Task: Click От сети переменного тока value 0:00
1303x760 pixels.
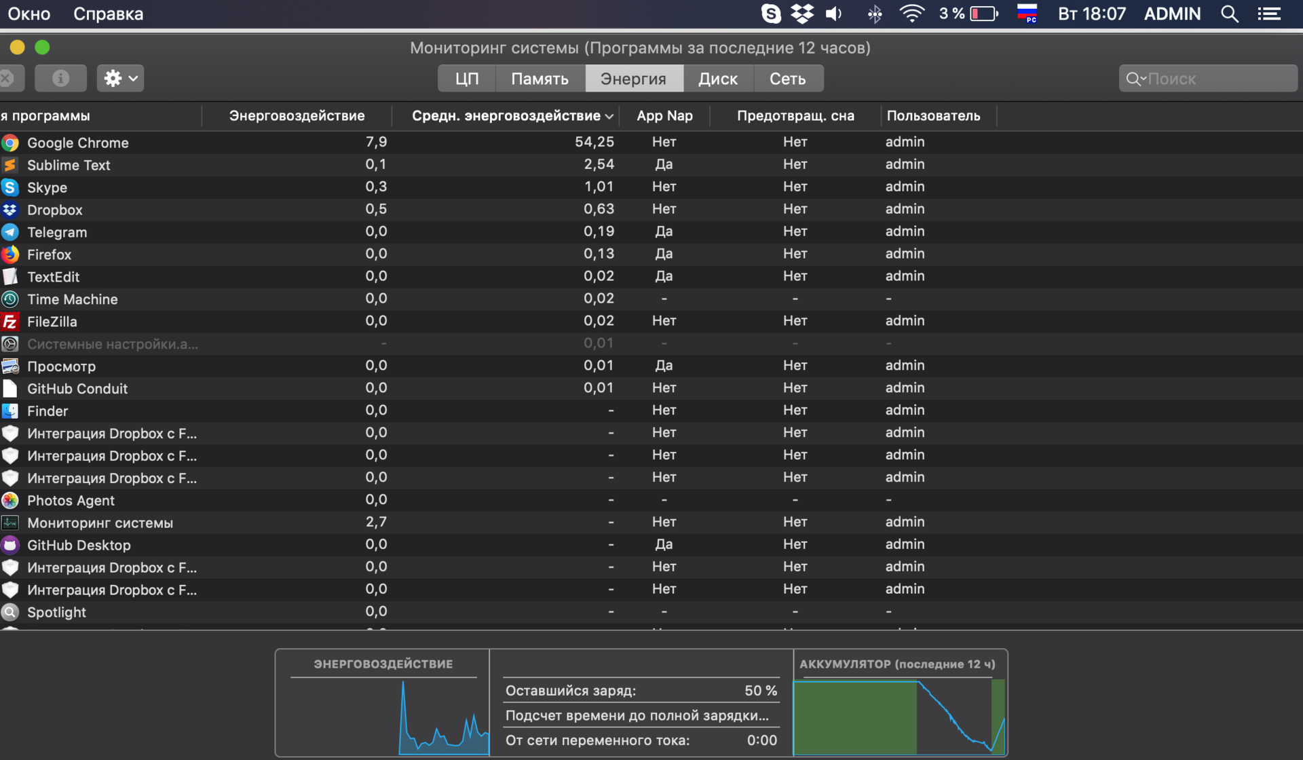Action: coord(761,740)
